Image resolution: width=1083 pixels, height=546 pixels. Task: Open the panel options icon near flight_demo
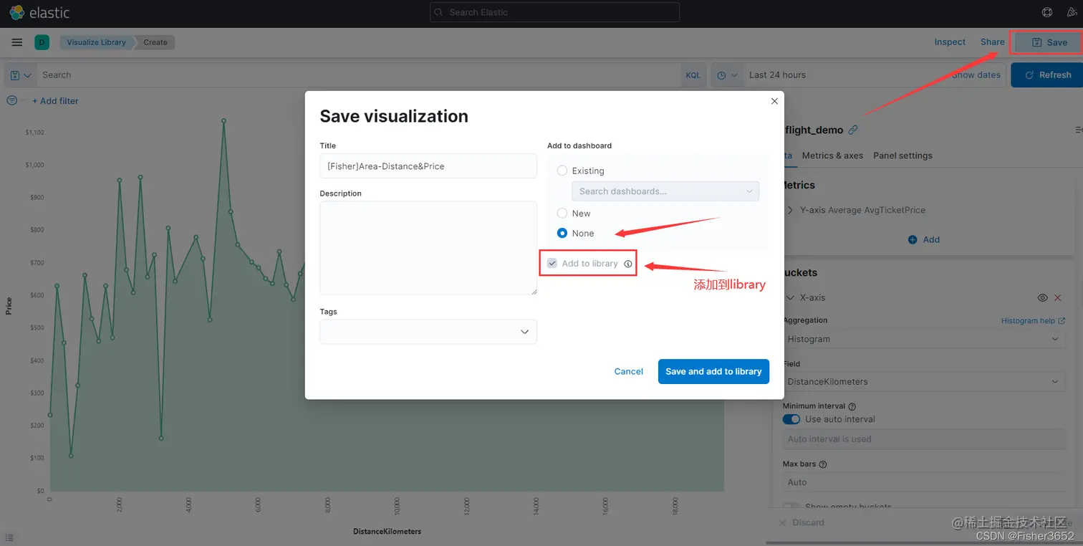(1079, 130)
